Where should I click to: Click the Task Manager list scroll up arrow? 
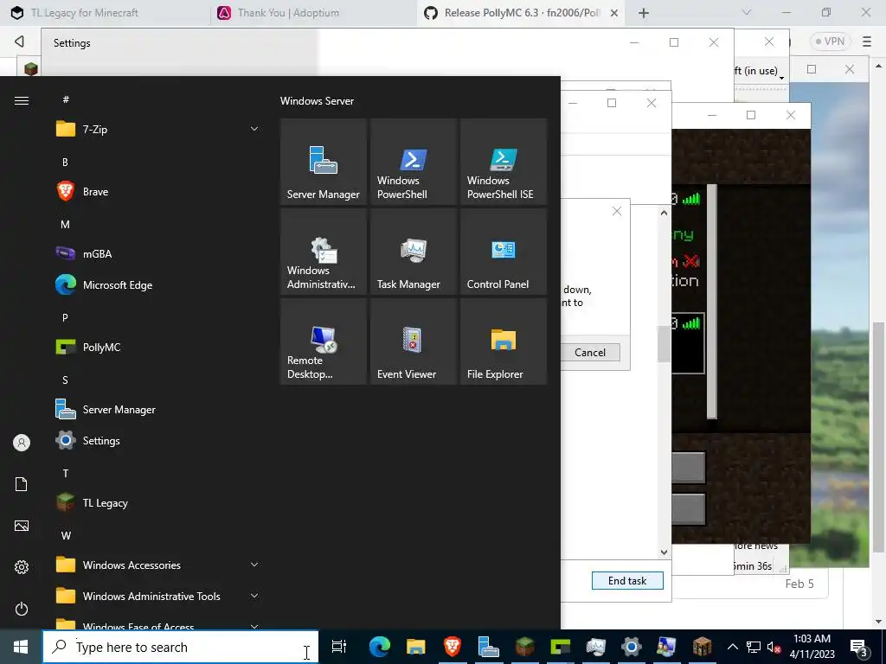click(664, 213)
